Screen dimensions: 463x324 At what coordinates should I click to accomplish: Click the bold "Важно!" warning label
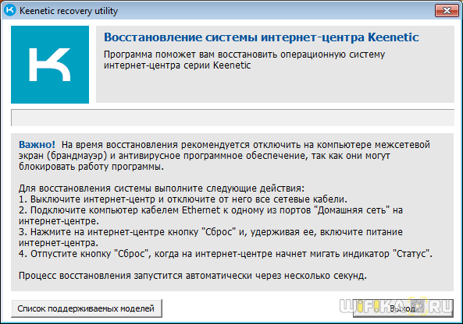(x=37, y=145)
